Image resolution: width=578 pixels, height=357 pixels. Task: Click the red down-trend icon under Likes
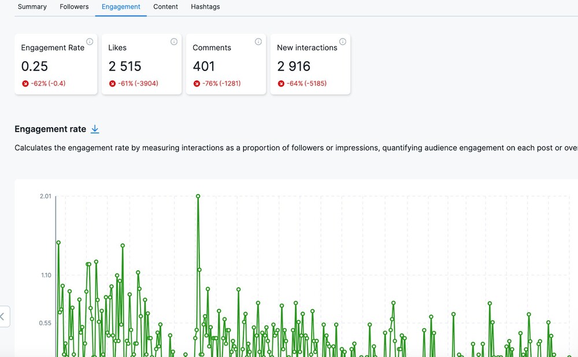(x=113, y=84)
